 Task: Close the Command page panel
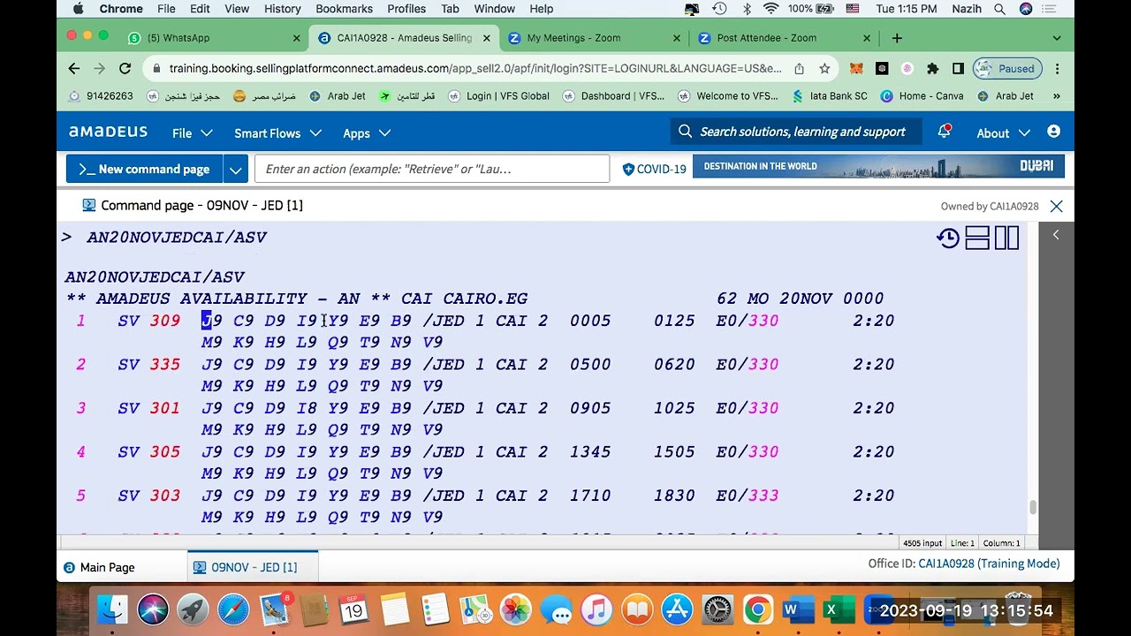1056,206
